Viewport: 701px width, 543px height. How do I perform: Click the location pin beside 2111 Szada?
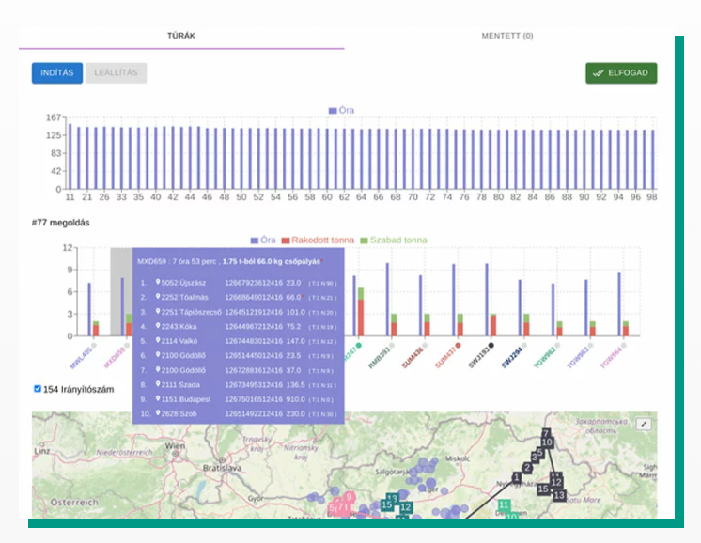click(x=158, y=384)
